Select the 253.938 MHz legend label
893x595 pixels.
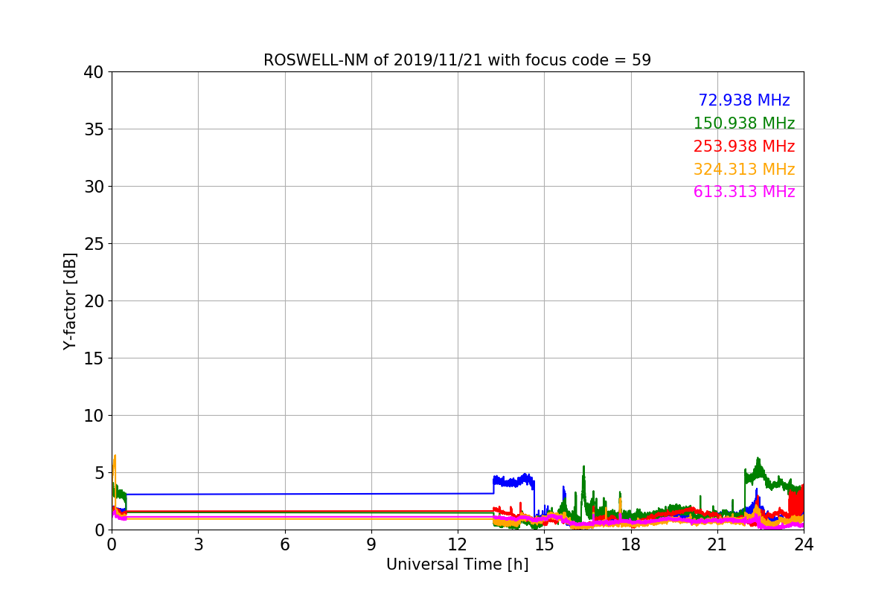(744, 147)
